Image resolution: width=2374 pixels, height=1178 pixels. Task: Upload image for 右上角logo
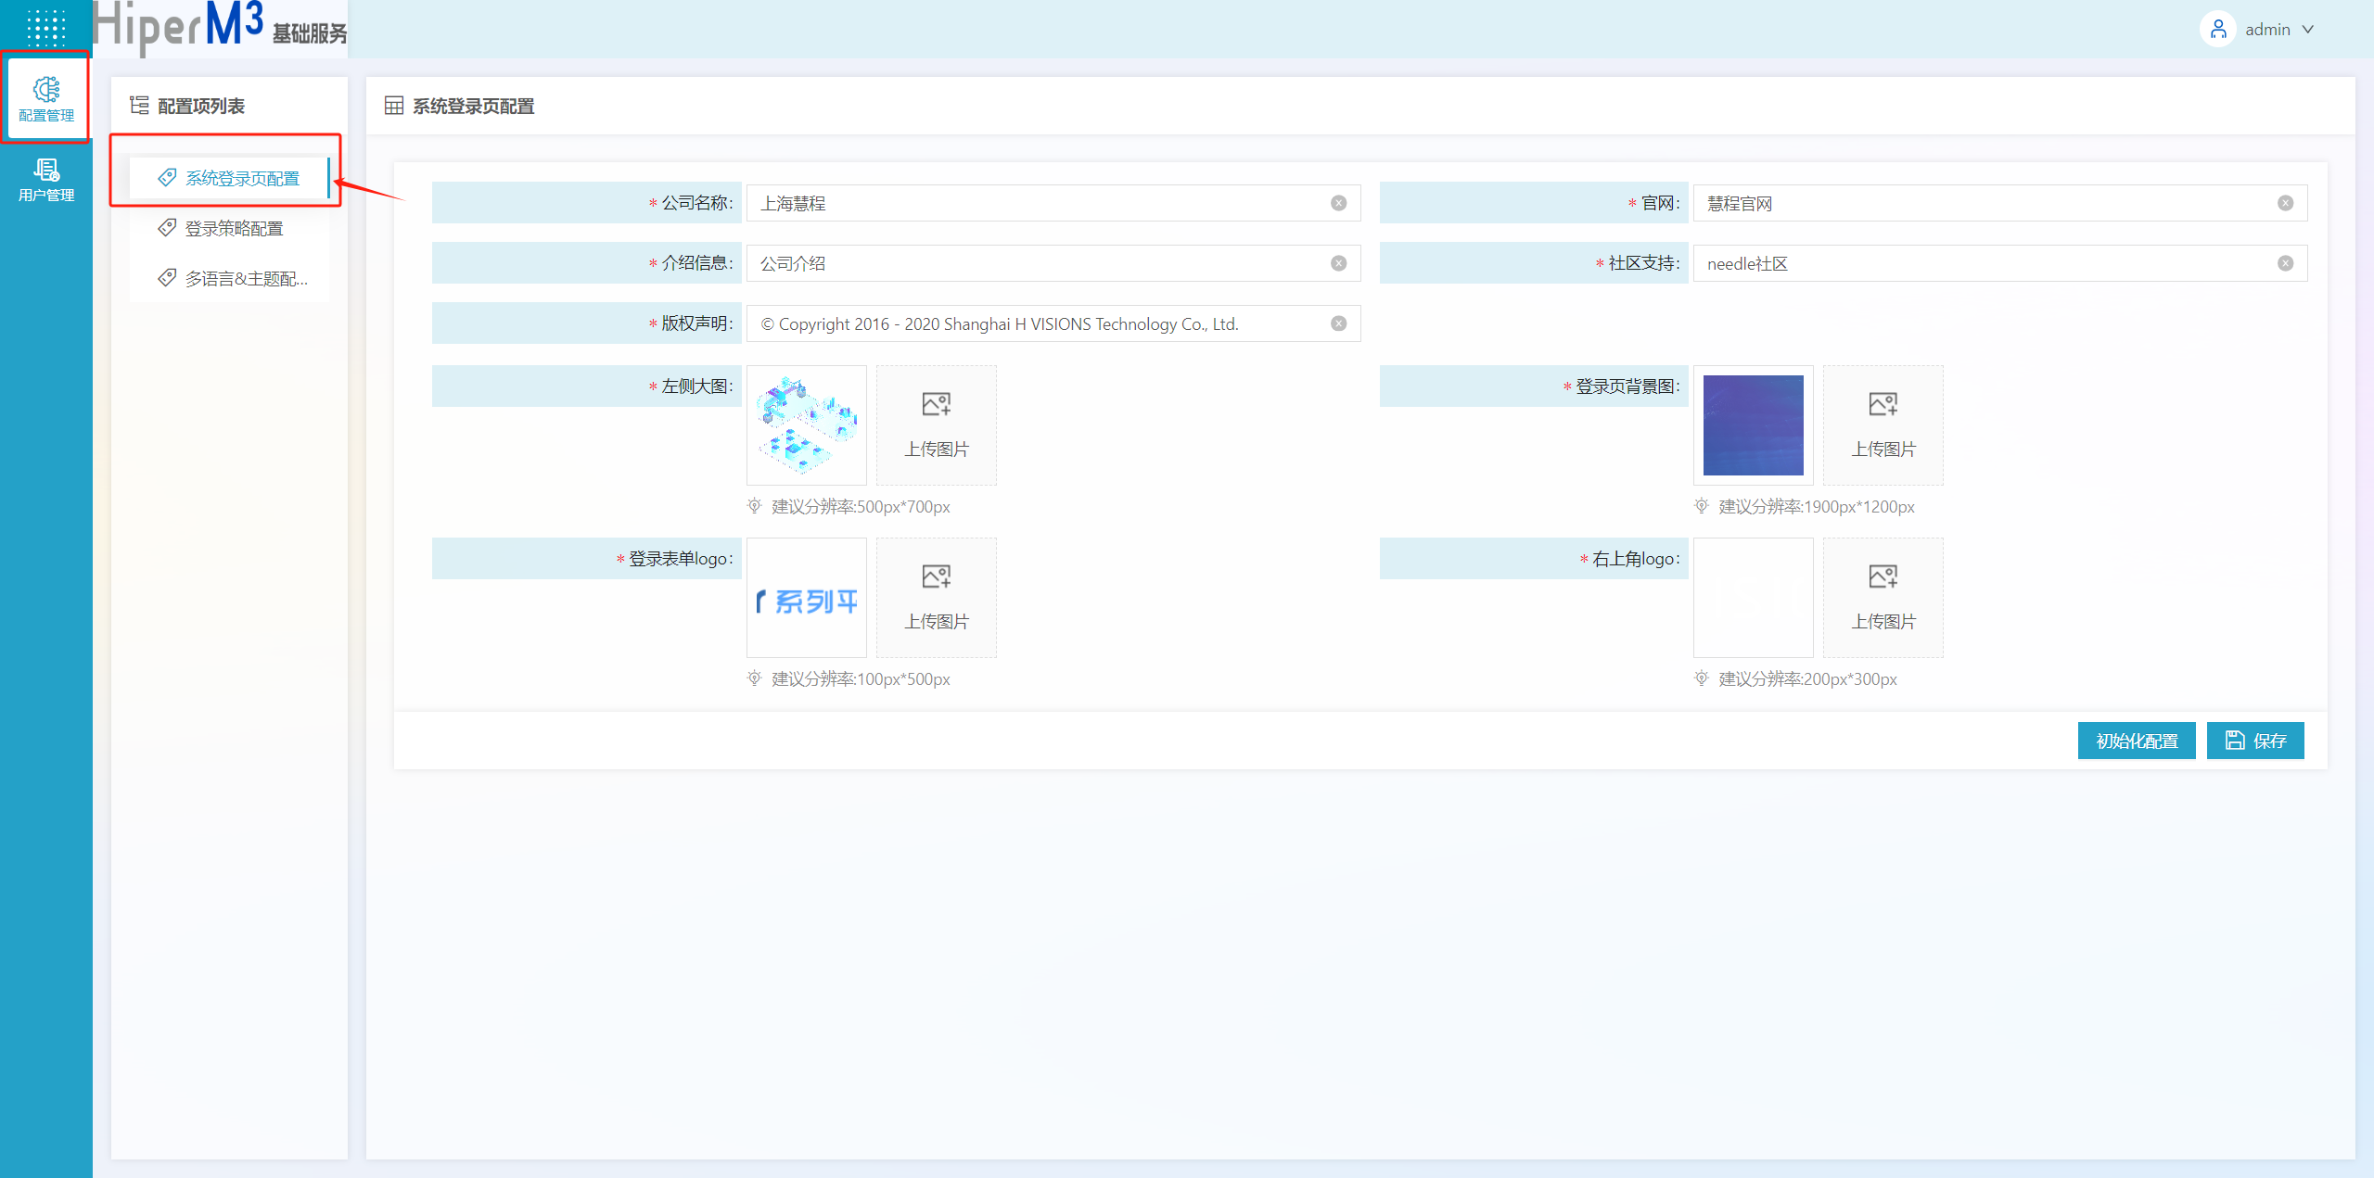click(1883, 597)
